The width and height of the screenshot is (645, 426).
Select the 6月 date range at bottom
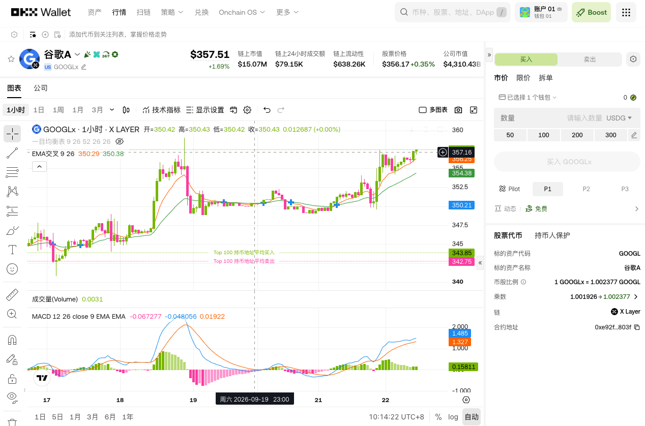pos(110,417)
